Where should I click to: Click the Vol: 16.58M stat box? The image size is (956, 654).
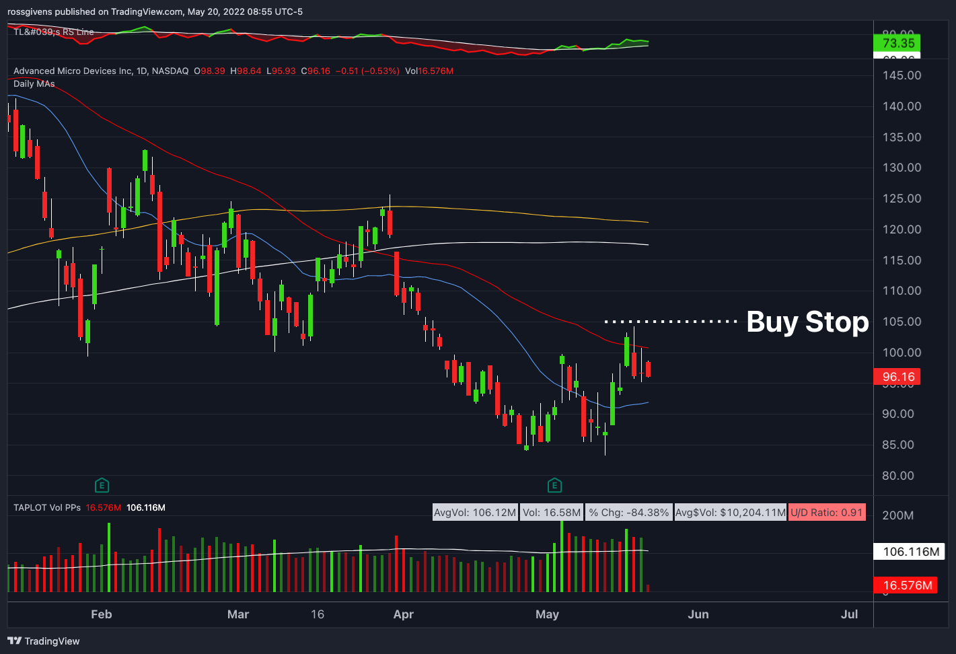click(551, 513)
